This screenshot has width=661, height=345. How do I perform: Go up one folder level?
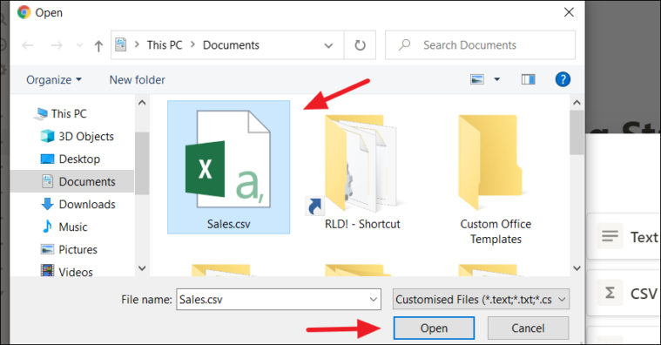pyautogui.click(x=98, y=45)
